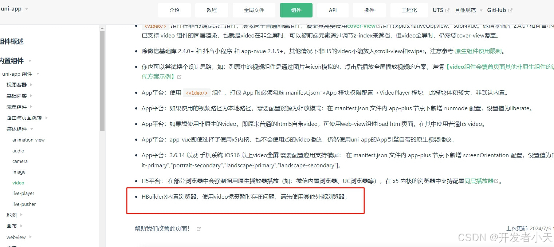Viewport: 554px width, 247px height.
Task: Open the API nav tab
Action: tap(333, 10)
